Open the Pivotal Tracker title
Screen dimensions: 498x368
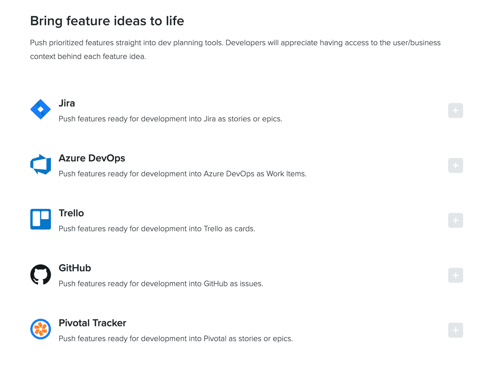92,323
